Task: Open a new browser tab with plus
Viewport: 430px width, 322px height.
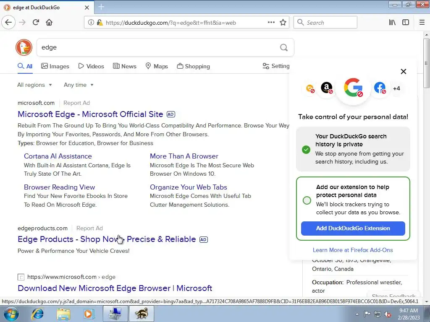Action: (101, 7)
